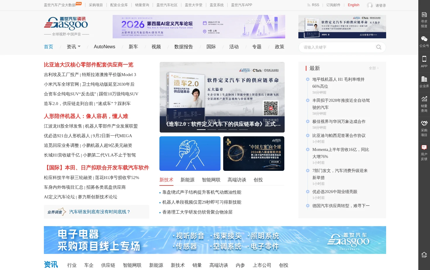This screenshot has height=270, width=430.
Task: Open headline 【国际】本田、日产拟联合开发车载汽车软件
Action: [x=97, y=168]
